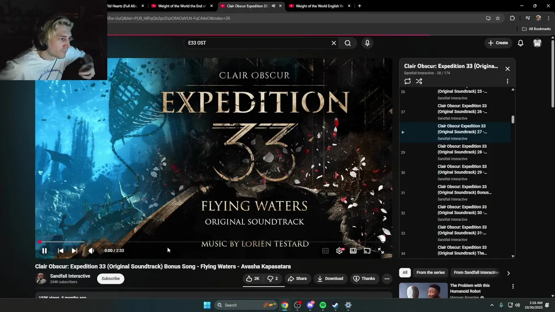Open options for Humanoid Robot video
Image resolution: width=555 pixels, height=312 pixels.
click(x=513, y=286)
